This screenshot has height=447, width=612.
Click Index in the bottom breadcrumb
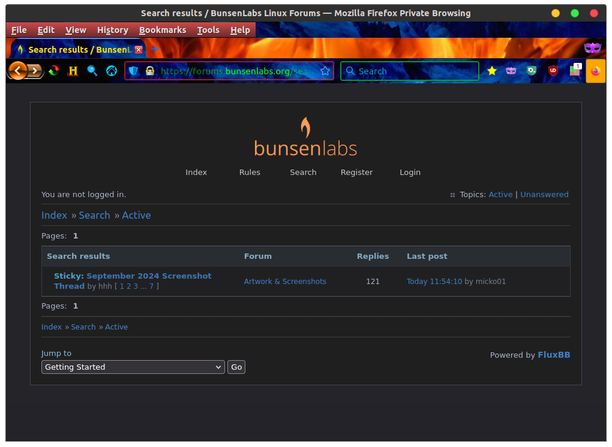[x=52, y=327]
